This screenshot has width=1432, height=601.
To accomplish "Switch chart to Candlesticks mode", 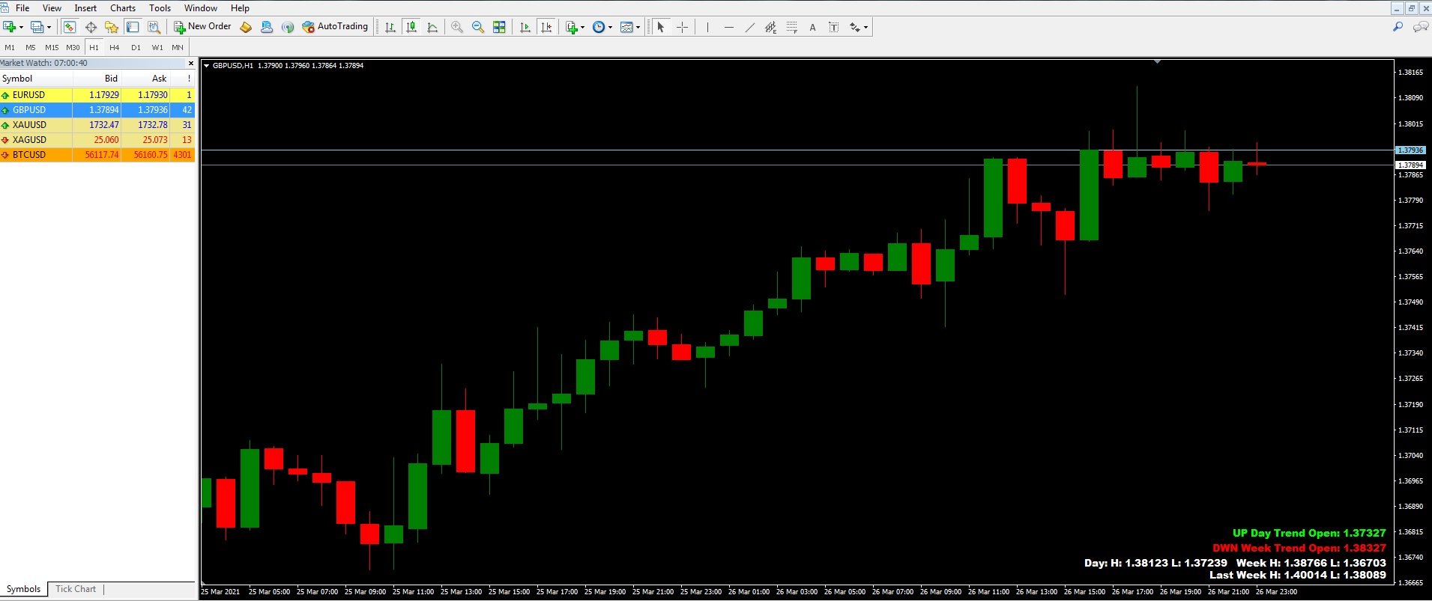I will [x=411, y=27].
